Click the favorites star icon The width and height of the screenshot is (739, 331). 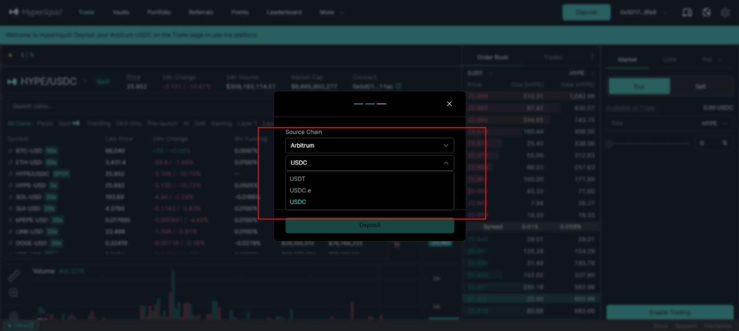click(x=10, y=55)
